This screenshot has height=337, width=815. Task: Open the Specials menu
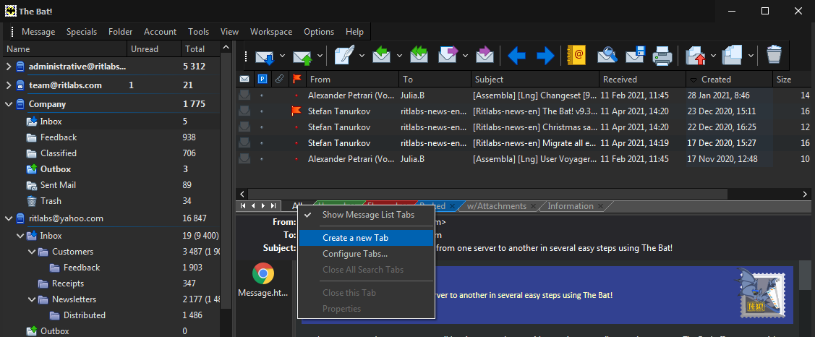(x=82, y=32)
